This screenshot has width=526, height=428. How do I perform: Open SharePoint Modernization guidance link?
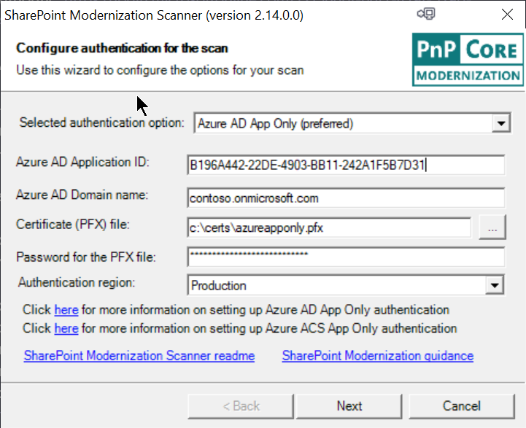(x=378, y=356)
